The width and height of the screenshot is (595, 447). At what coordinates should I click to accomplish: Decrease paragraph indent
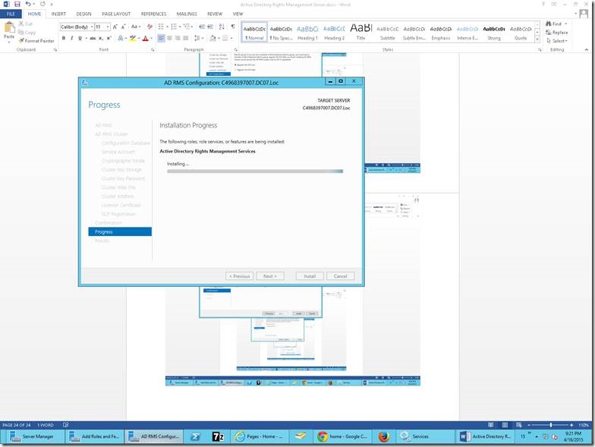(202, 27)
